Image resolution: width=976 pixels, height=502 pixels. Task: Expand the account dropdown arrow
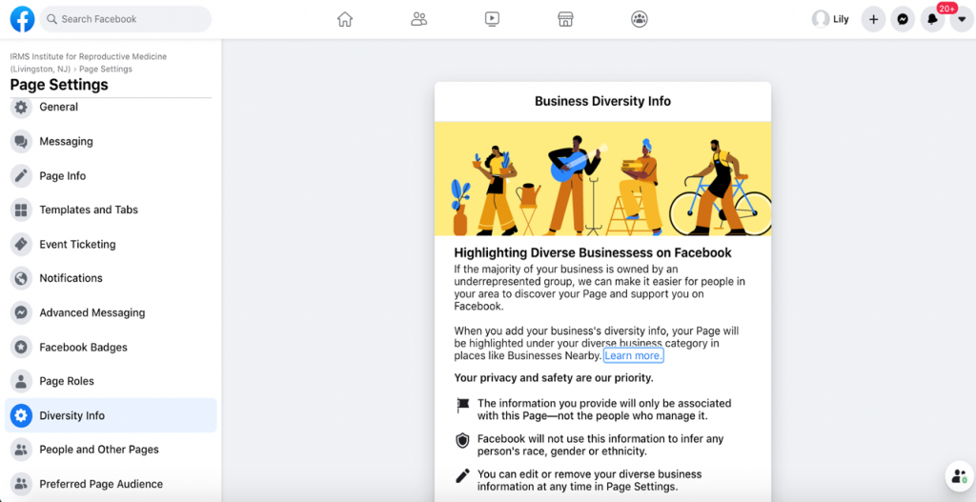(x=962, y=19)
